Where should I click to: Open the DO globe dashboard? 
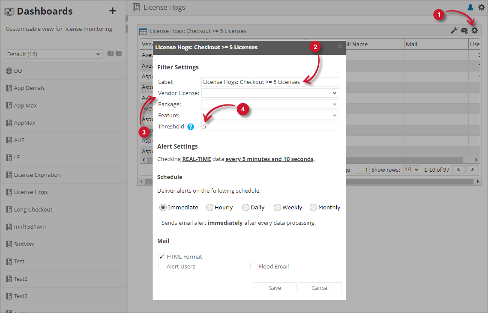(x=64, y=71)
